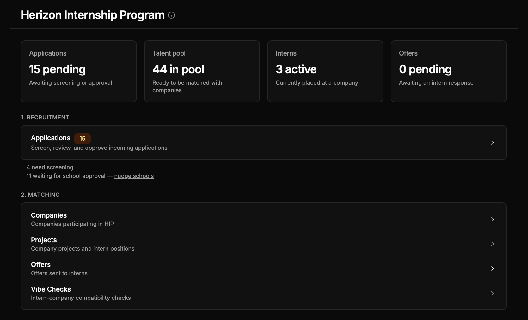Viewport: 528px width, 320px height.
Task: Click 'Intern-company compatibility checks' description
Action: click(x=81, y=298)
